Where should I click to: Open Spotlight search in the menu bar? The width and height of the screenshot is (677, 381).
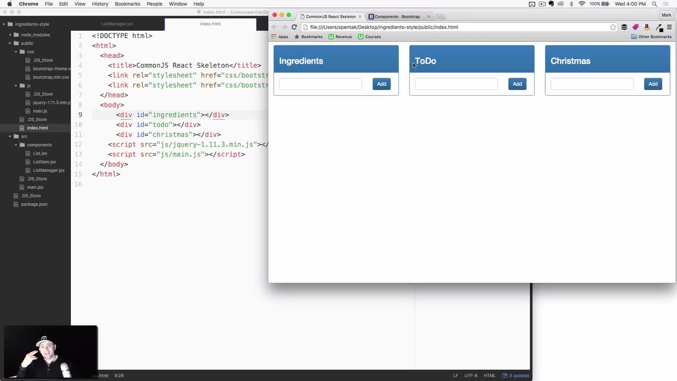(654, 4)
